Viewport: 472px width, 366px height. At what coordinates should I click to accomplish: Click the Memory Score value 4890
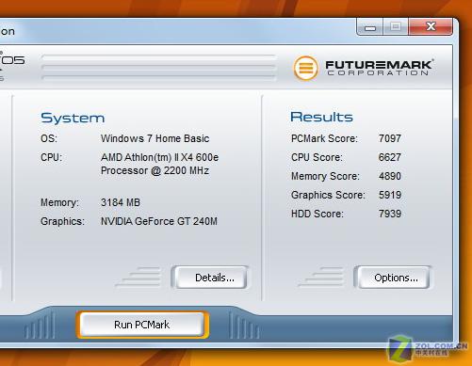point(390,176)
